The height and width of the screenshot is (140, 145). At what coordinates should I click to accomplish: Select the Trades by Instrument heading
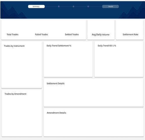tap(14, 46)
